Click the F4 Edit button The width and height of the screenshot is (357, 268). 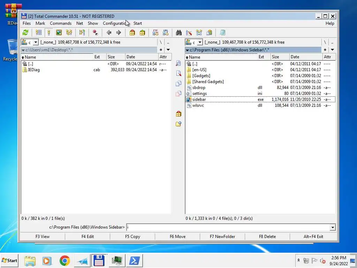88,237
